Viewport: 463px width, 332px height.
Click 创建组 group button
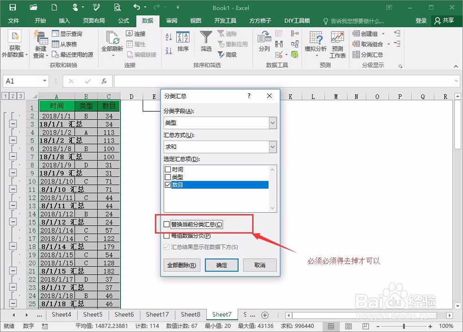(365, 34)
